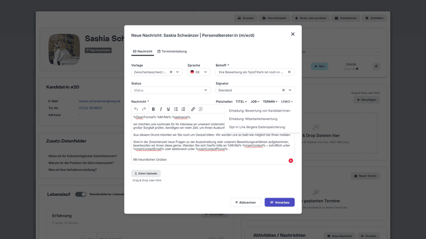This screenshot has height=239, width=426.
Task: Open TITEL placeholder menu
Action: pyautogui.click(x=241, y=102)
